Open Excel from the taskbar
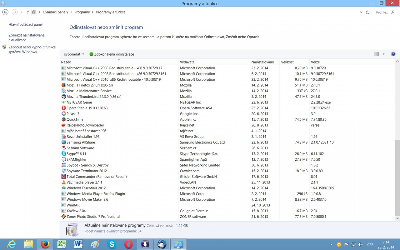 (x=61, y=244)
